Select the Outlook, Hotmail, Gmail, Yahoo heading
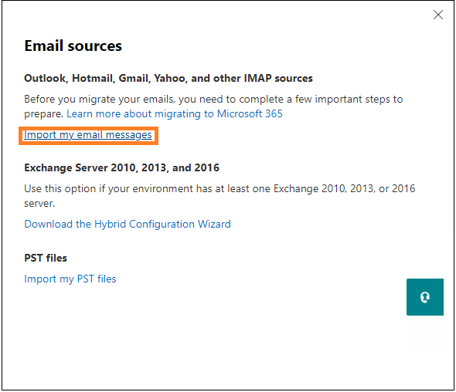The width and height of the screenshot is (456, 392). click(168, 79)
